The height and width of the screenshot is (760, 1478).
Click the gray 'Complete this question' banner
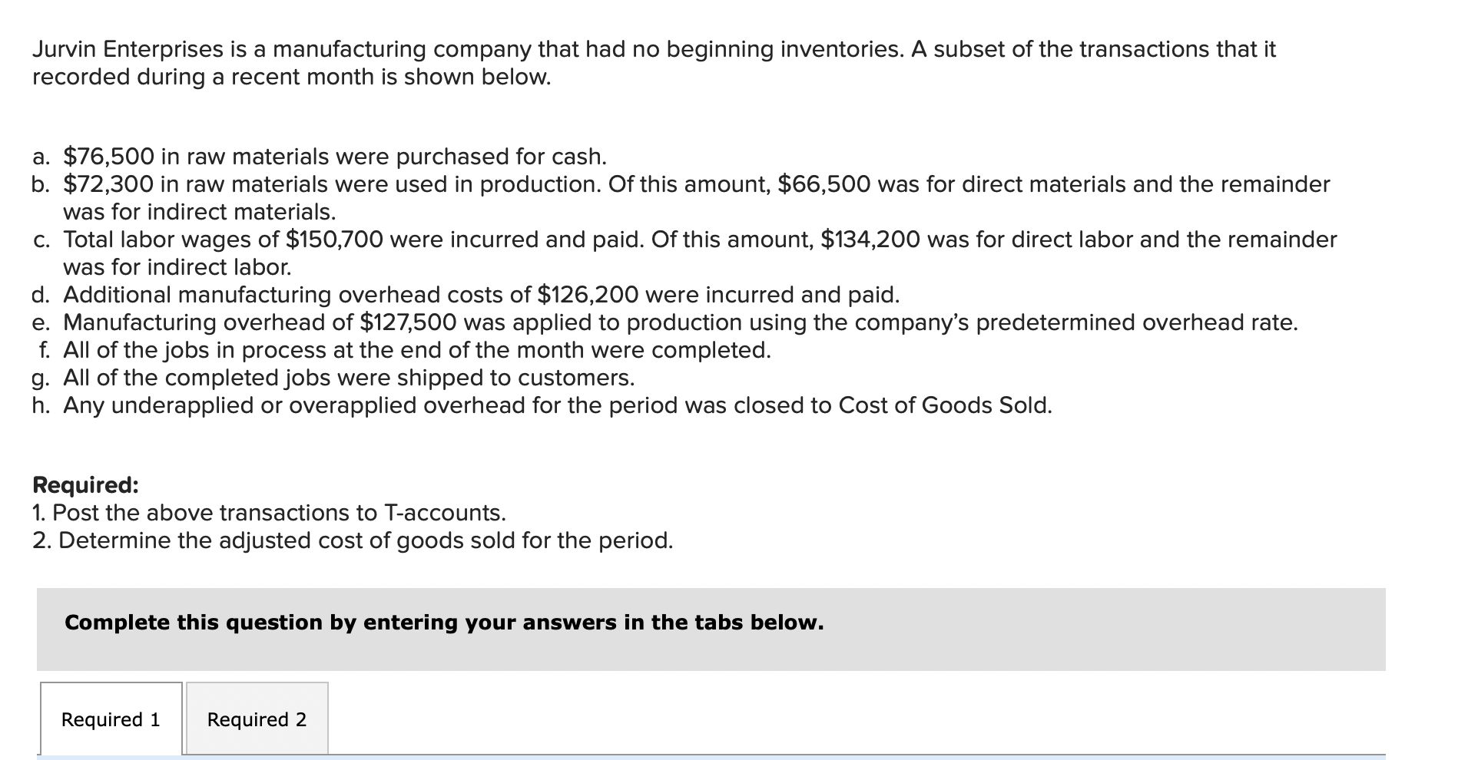coord(711,629)
